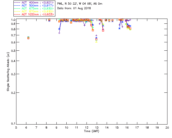Click the x-axis tick label 7
Viewport: 172px width, 138px height.
click(36, 128)
